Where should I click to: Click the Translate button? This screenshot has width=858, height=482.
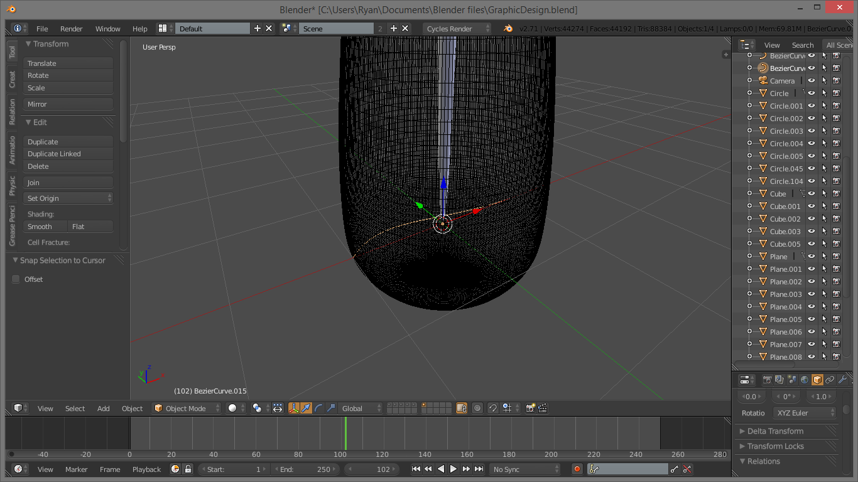(x=68, y=63)
